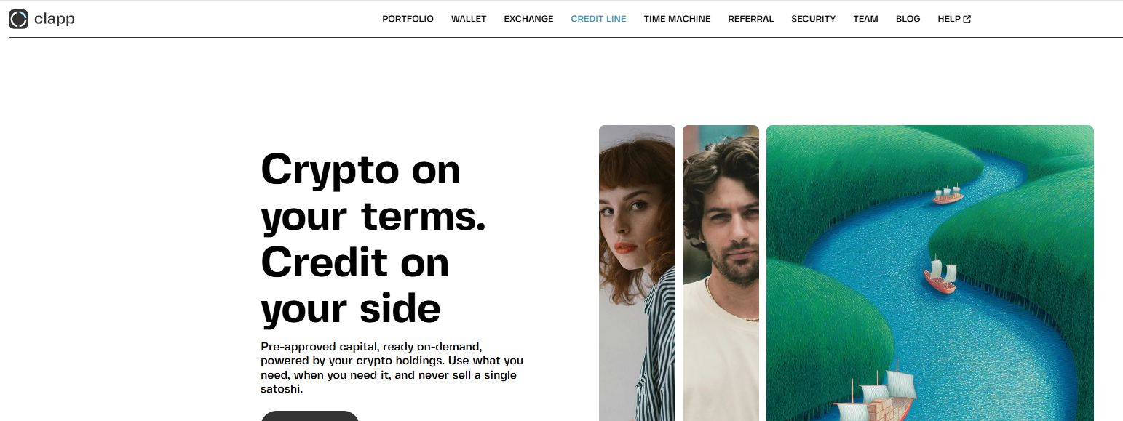Click the river with boats illustration
This screenshot has width=1123, height=421.
pos(930,273)
